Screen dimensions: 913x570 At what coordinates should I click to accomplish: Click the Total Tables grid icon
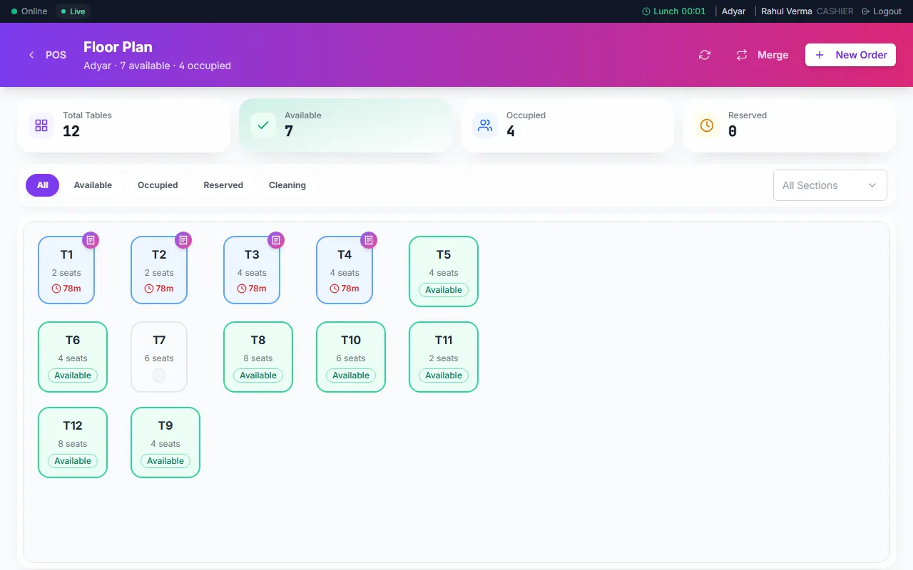41,125
